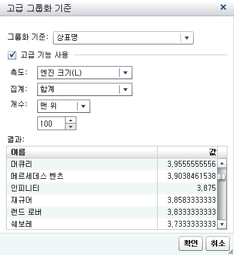Click the value 3.7333333333
Screen dimensions: 234x255
[x=191, y=224]
